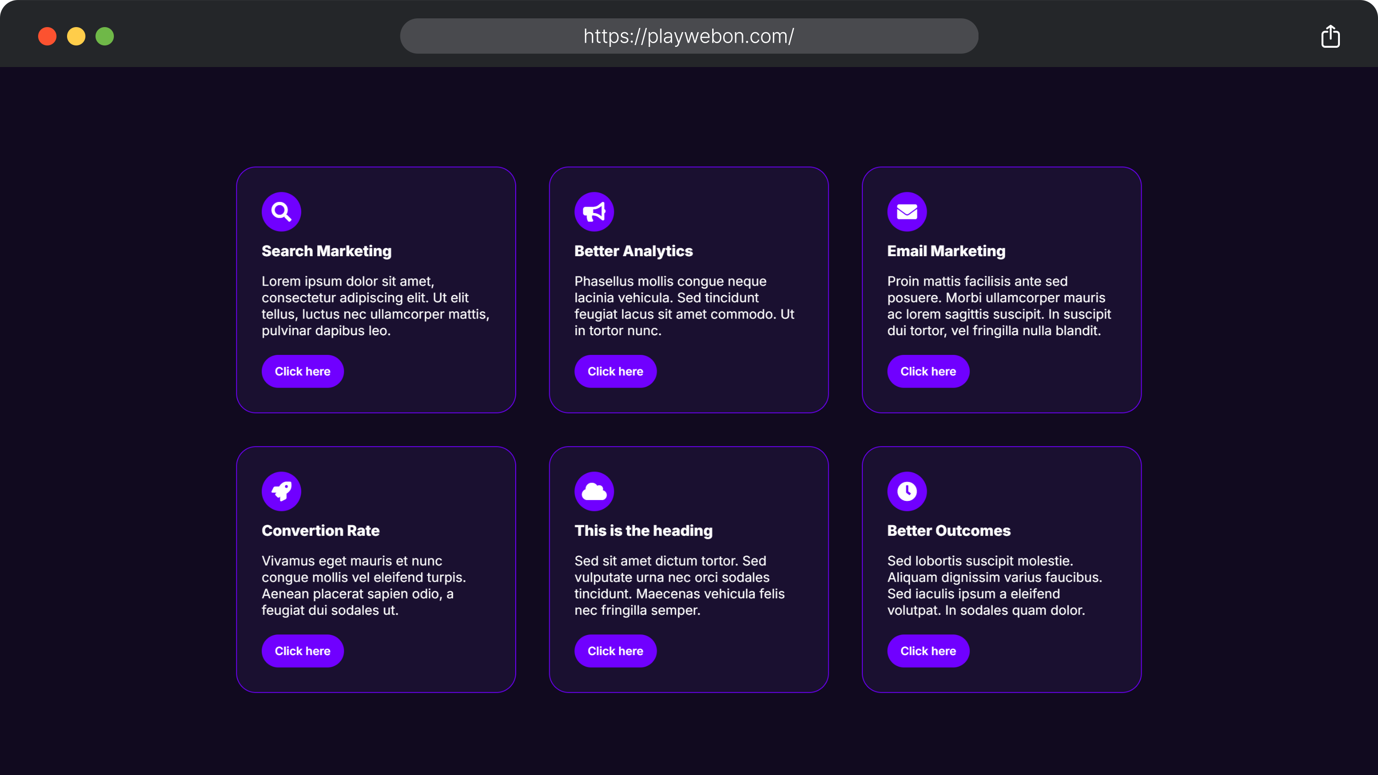Click the rocket icon above Convertion Rate
Viewport: 1378px width, 775px height.
[x=281, y=492]
